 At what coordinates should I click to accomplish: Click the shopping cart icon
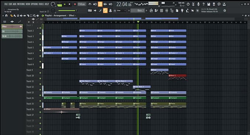coord(197,11)
